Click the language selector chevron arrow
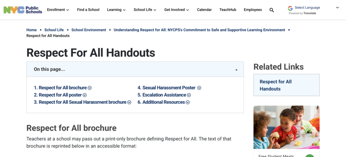Screen dimensions: 346x157 (337, 8)
